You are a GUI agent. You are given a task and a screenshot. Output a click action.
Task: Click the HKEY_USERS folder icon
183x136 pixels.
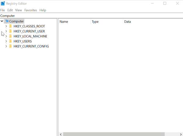pos(10,41)
